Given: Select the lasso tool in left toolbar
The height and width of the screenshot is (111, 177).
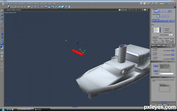Looking at the screenshot, I should click(2, 67).
